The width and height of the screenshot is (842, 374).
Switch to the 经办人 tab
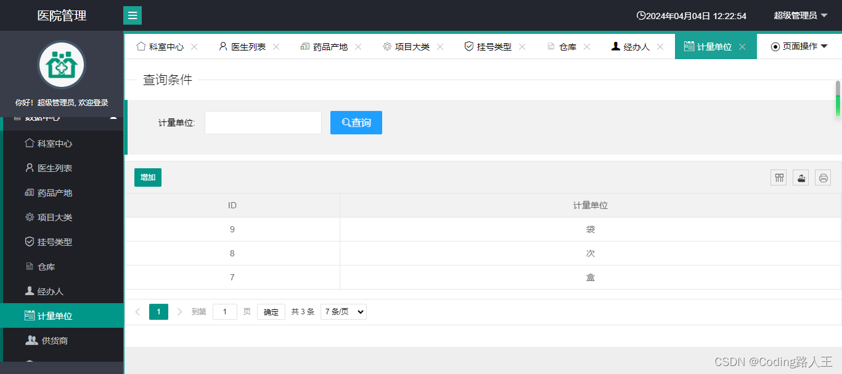(x=631, y=46)
